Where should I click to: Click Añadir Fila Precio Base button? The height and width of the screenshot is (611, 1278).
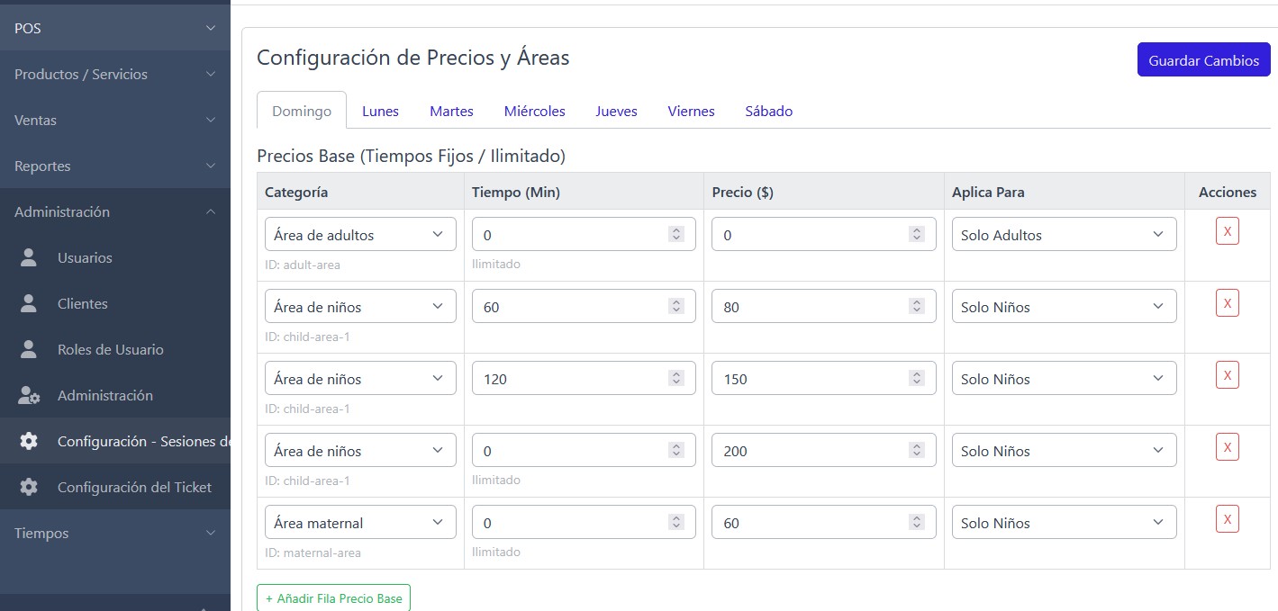[x=333, y=598]
